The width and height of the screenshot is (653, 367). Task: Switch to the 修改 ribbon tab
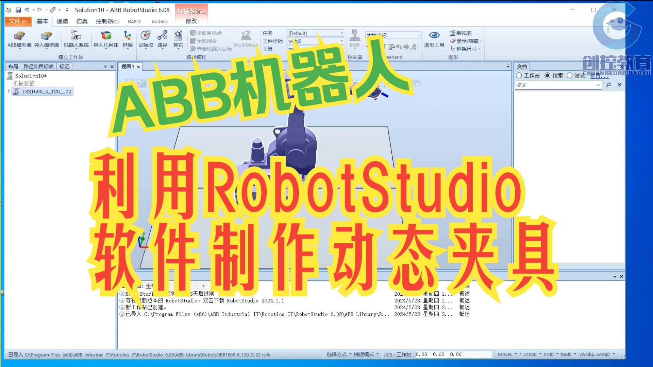[191, 21]
